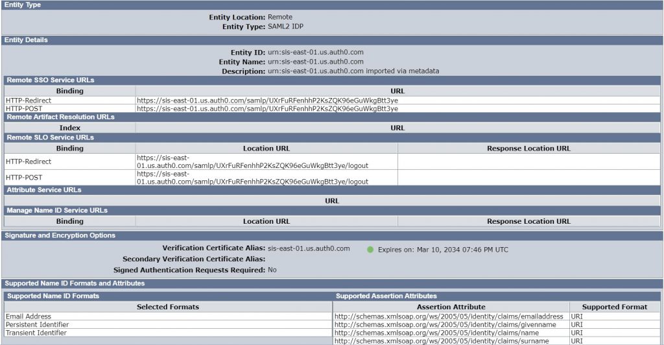The image size is (664, 345).
Task: Select Entity Location value Remote
Action: click(x=280, y=17)
